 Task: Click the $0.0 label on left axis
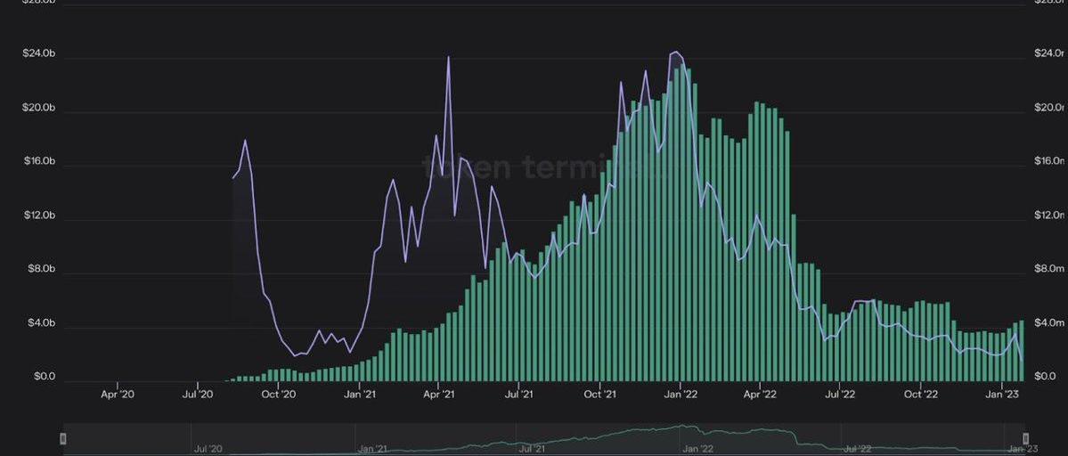point(45,377)
